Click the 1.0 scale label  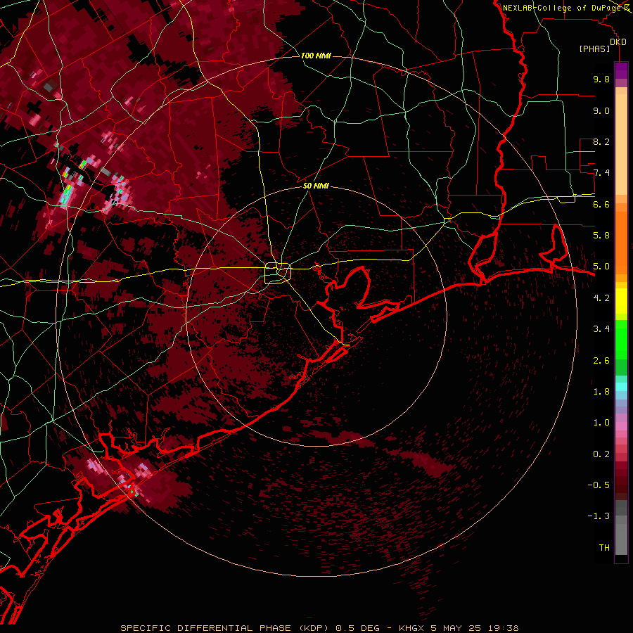point(601,423)
